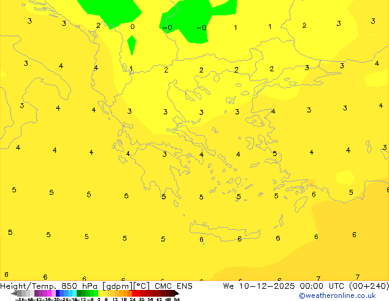Pick the bright yellow legend swatch above 0

100,294
